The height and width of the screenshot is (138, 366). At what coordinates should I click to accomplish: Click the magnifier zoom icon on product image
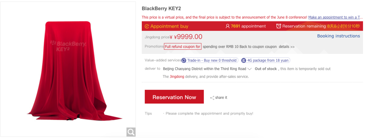pyautogui.click(x=131, y=132)
